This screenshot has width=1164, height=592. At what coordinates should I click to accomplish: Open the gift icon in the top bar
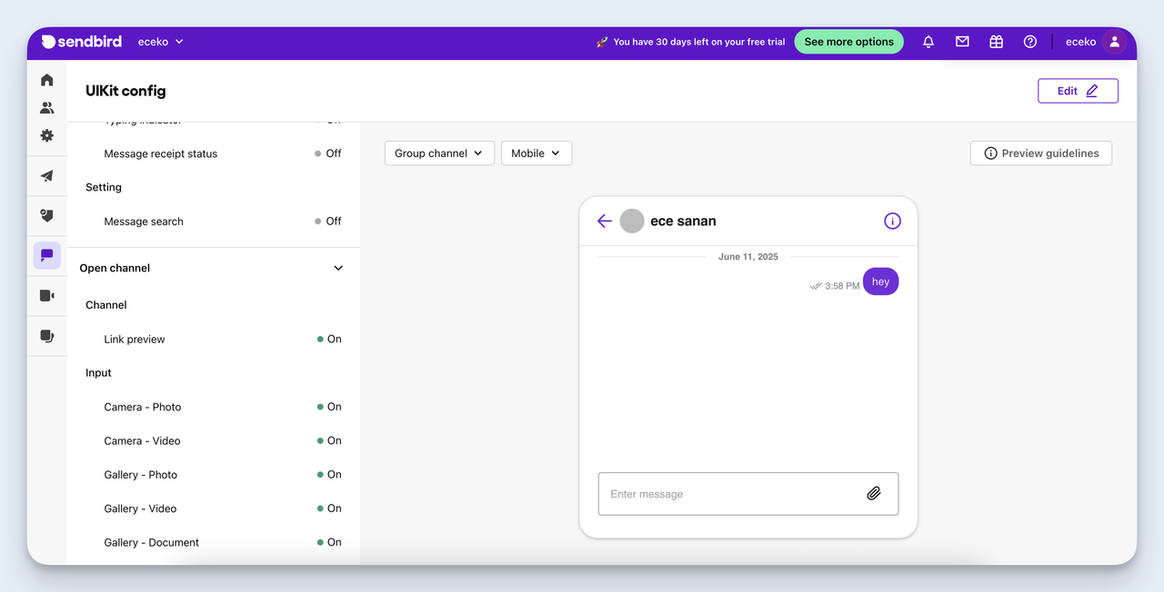(996, 41)
